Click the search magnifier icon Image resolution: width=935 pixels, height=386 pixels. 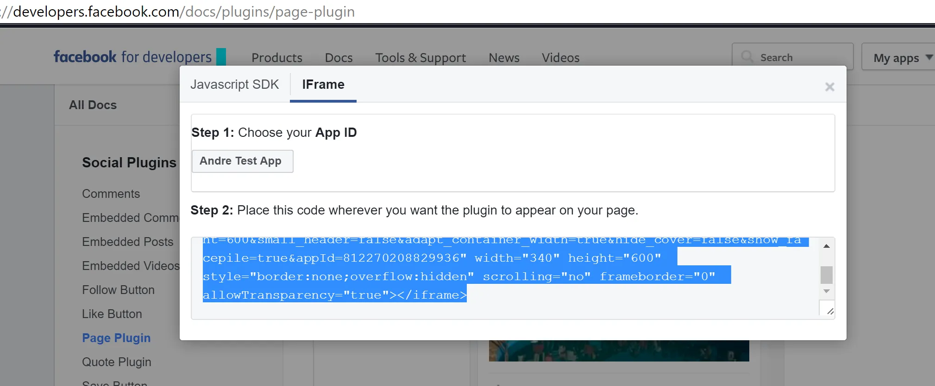tap(747, 57)
